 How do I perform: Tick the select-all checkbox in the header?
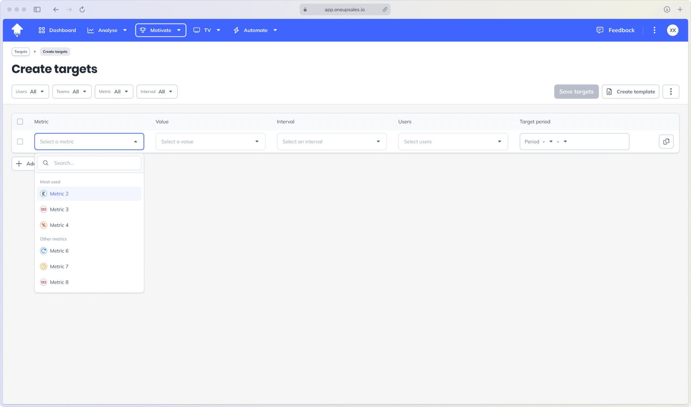tap(20, 121)
